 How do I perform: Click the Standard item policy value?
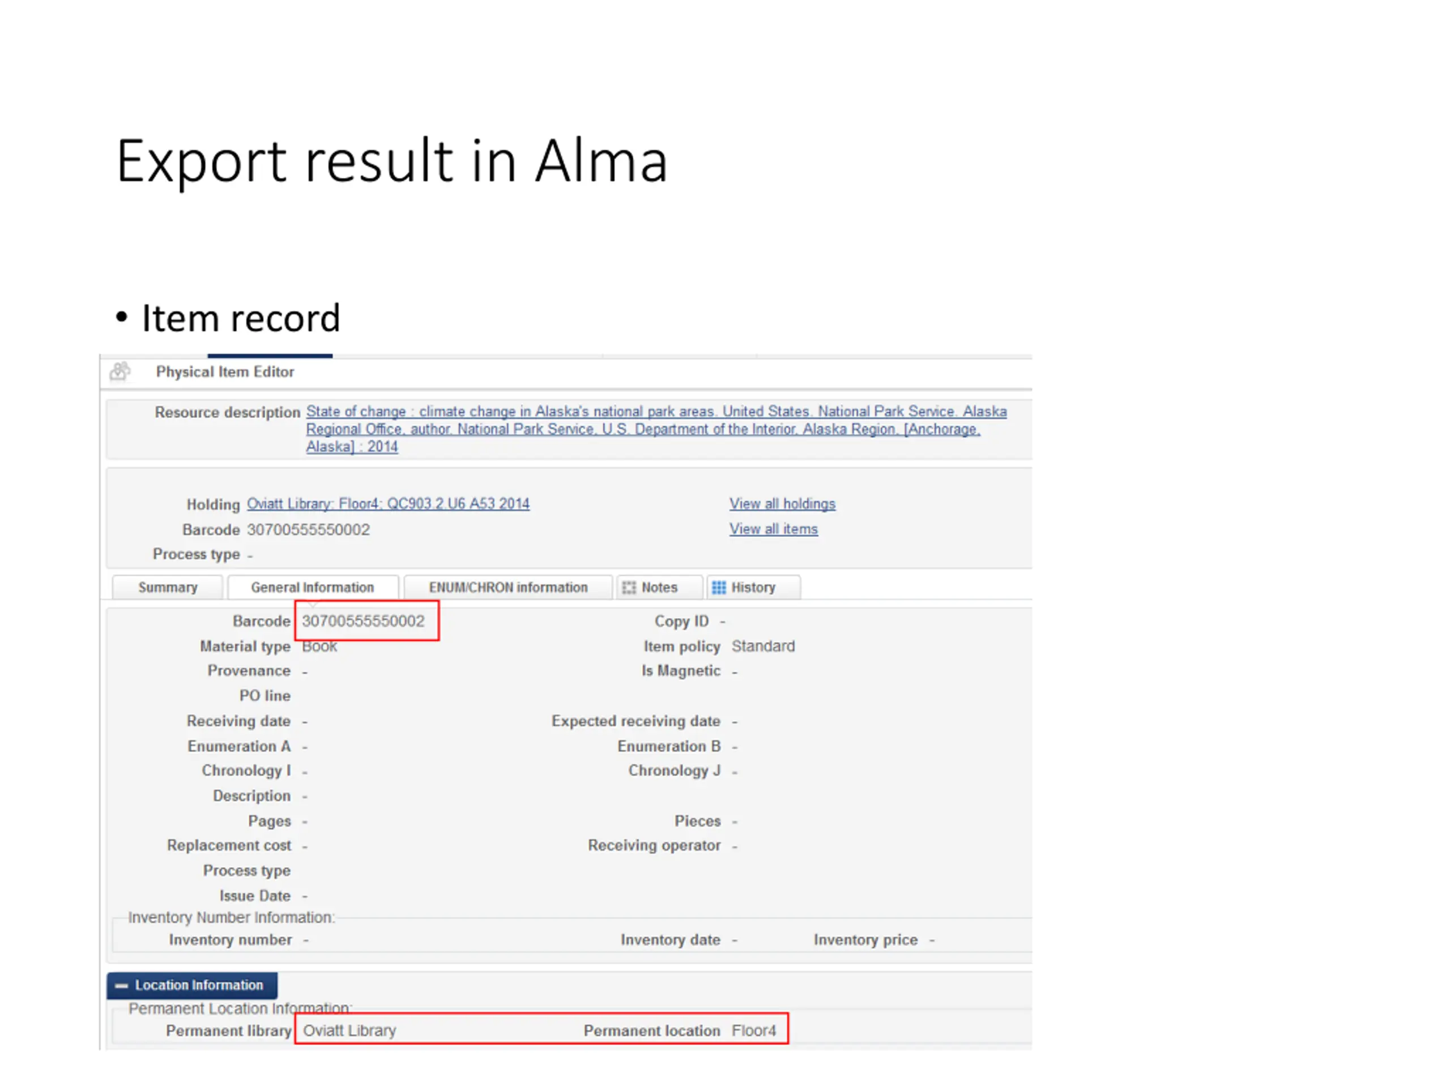[x=763, y=646]
